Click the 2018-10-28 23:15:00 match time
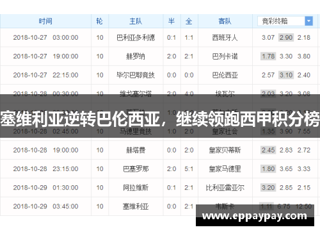This screenshot has height=232, width=320. coord(45,169)
